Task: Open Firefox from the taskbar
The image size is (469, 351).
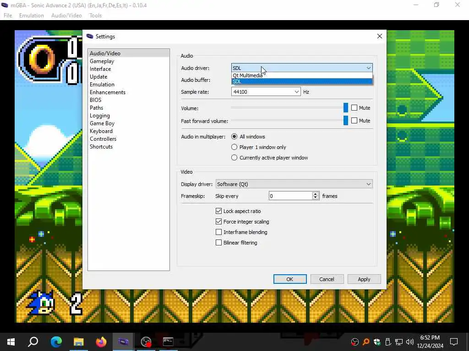Action: pyautogui.click(x=101, y=341)
